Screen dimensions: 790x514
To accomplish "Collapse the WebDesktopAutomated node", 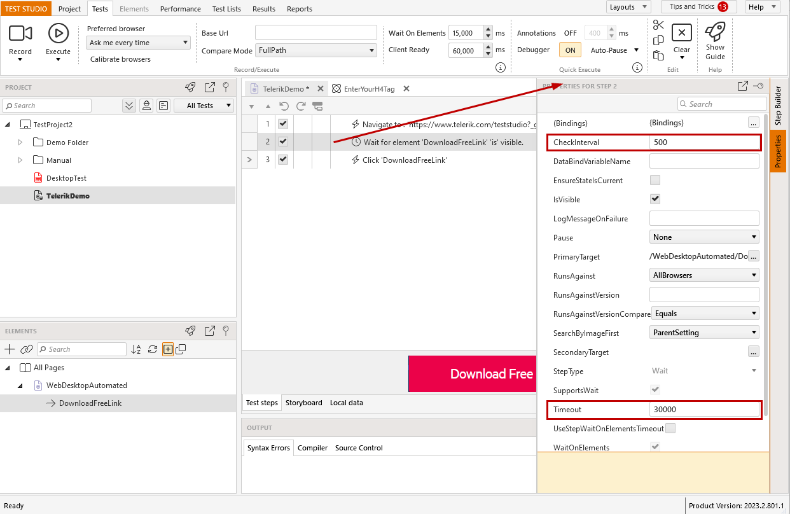I will [20, 385].
